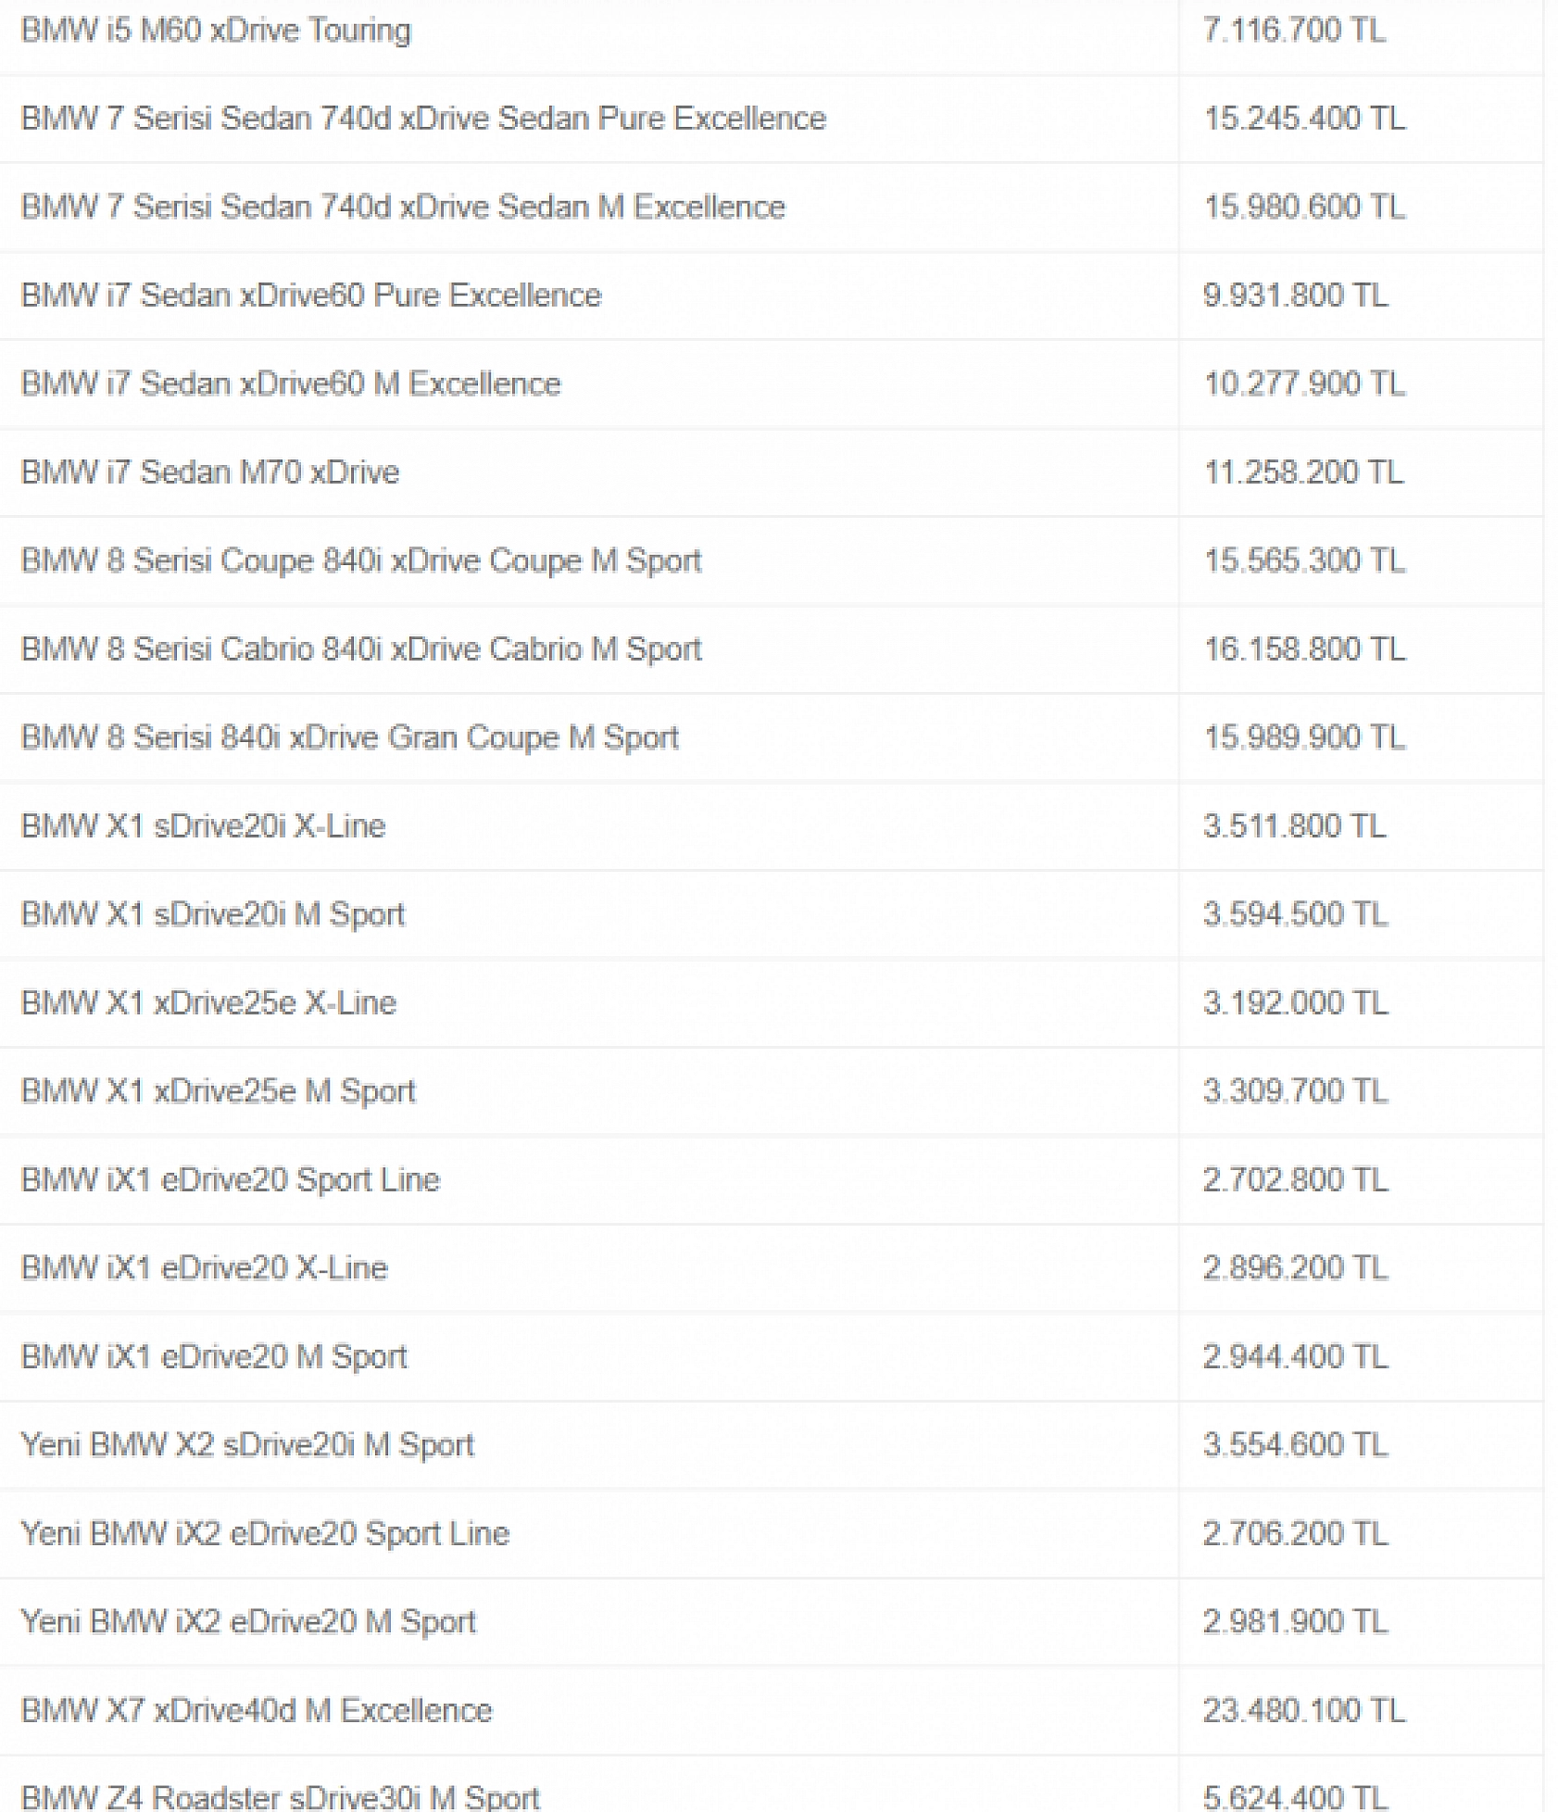This screenshot has height=1812, width=1558.
Task: Select Yeni BMW X2 sDrive20i M Sport
Action: click(x=247, y=1445)
